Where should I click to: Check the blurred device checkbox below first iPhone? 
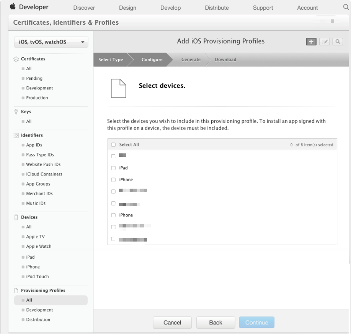tap(113, 192)
